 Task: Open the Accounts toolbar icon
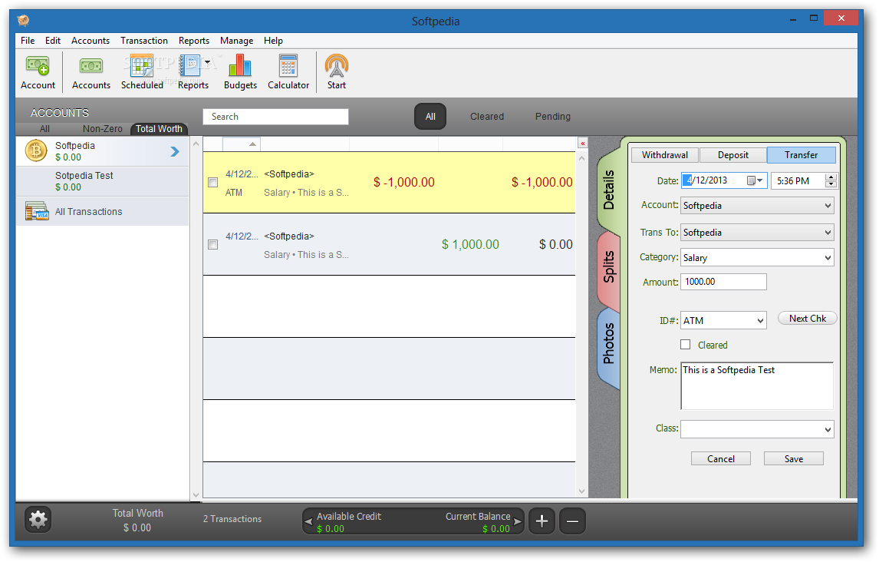tap(91, 66)
